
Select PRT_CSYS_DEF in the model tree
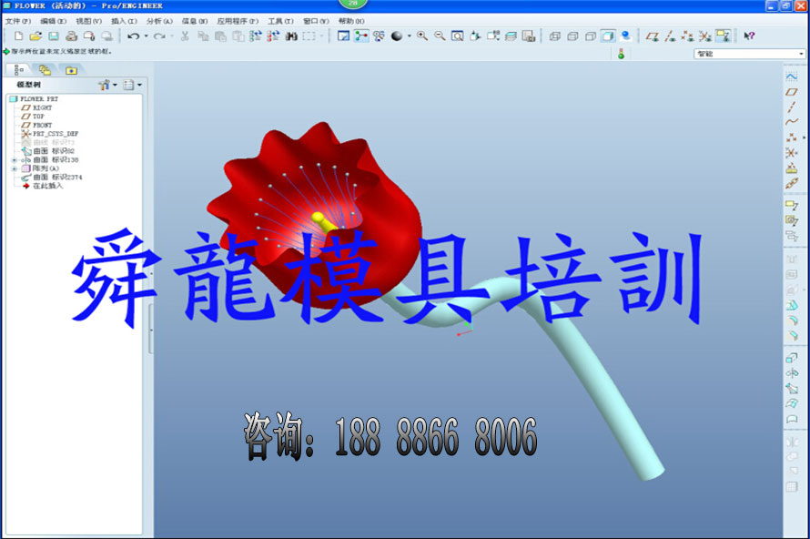click(x=56, y=134)
